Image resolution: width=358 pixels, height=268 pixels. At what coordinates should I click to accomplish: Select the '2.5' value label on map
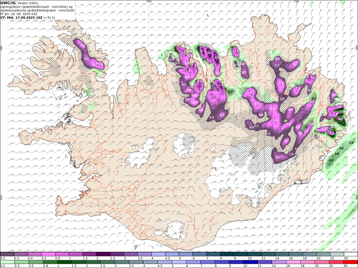[x=203, y=51]
